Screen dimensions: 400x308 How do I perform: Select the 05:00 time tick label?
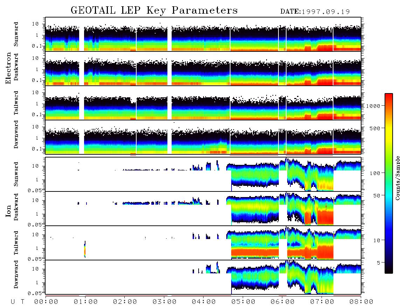pyautogui.click(x=243, y=302)
